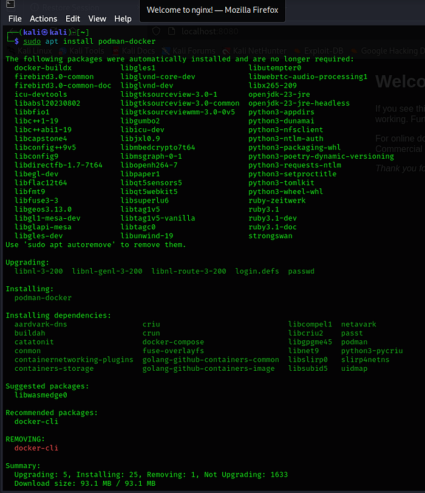Viewport: 425px width, 493px height.
Task: Click the 'ruby-zeitwerk' package name
Action: point(277,201)
